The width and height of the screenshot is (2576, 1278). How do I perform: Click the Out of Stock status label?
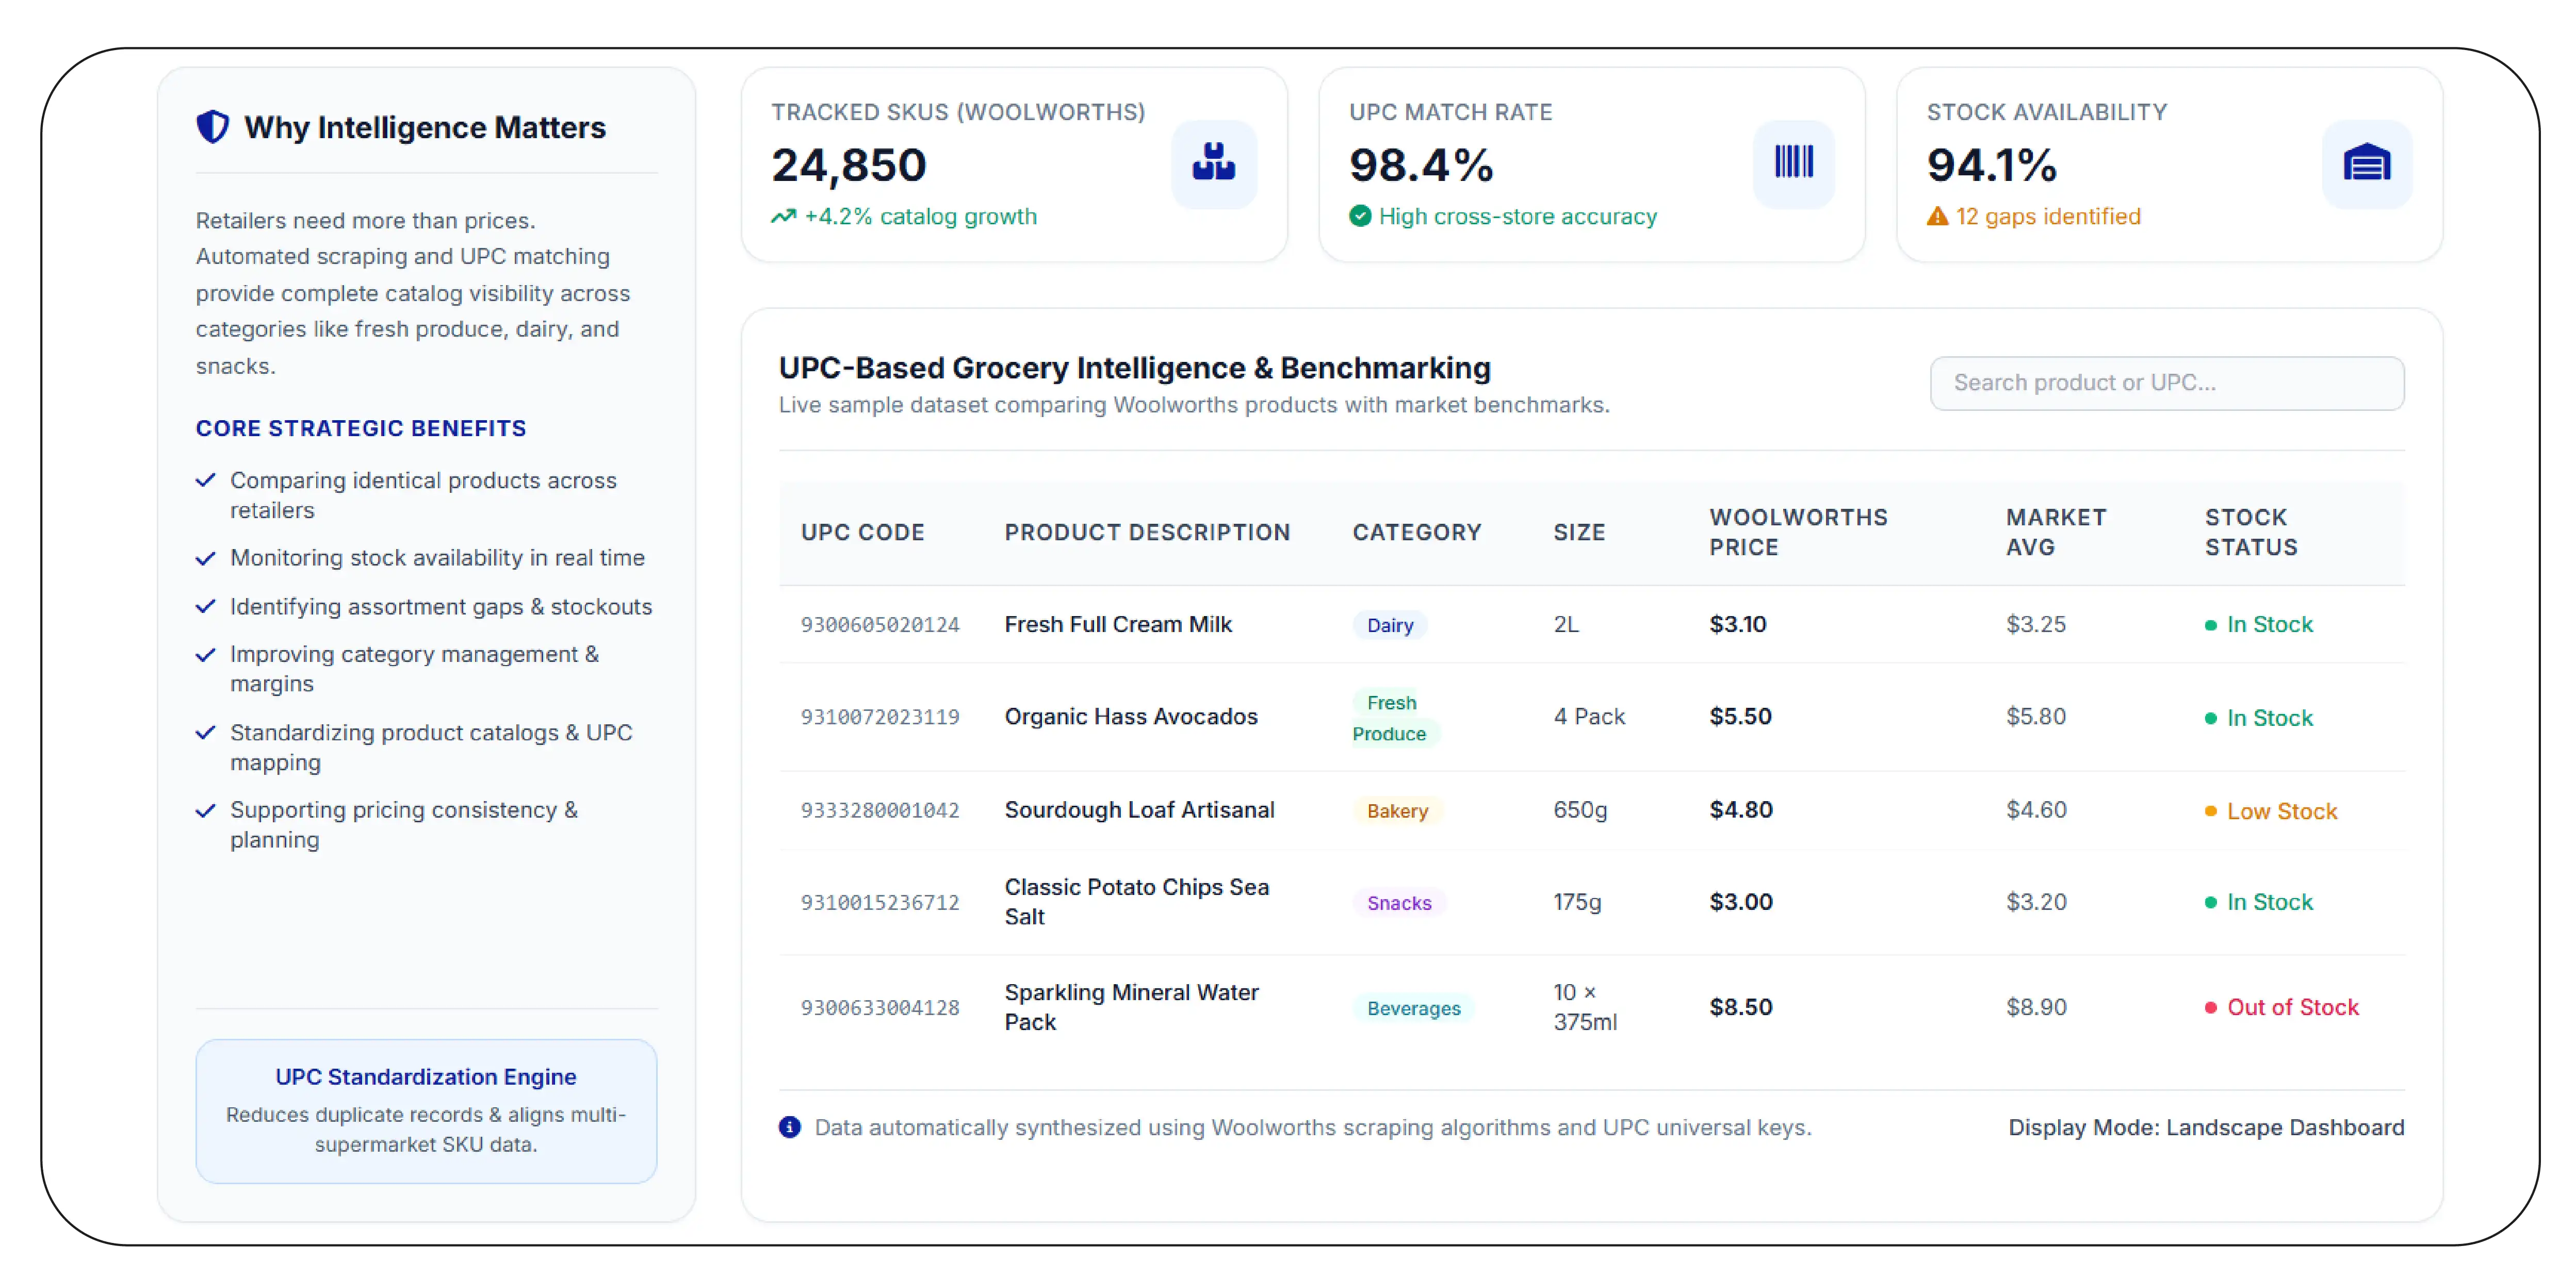click(2292, 1007)
